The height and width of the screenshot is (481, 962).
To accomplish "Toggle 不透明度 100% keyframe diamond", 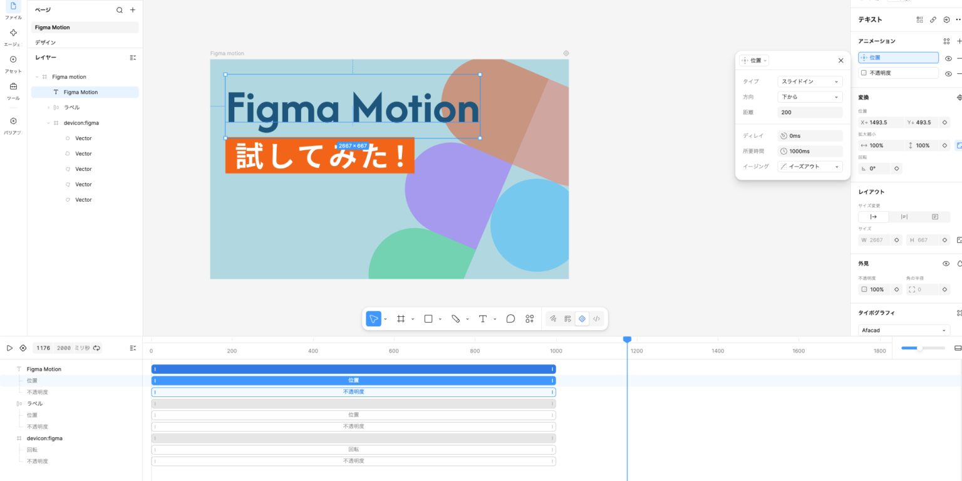I will pos(897,289).
